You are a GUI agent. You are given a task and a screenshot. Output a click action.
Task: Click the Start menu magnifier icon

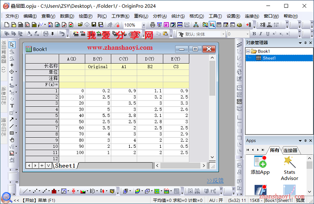(6, 198)
